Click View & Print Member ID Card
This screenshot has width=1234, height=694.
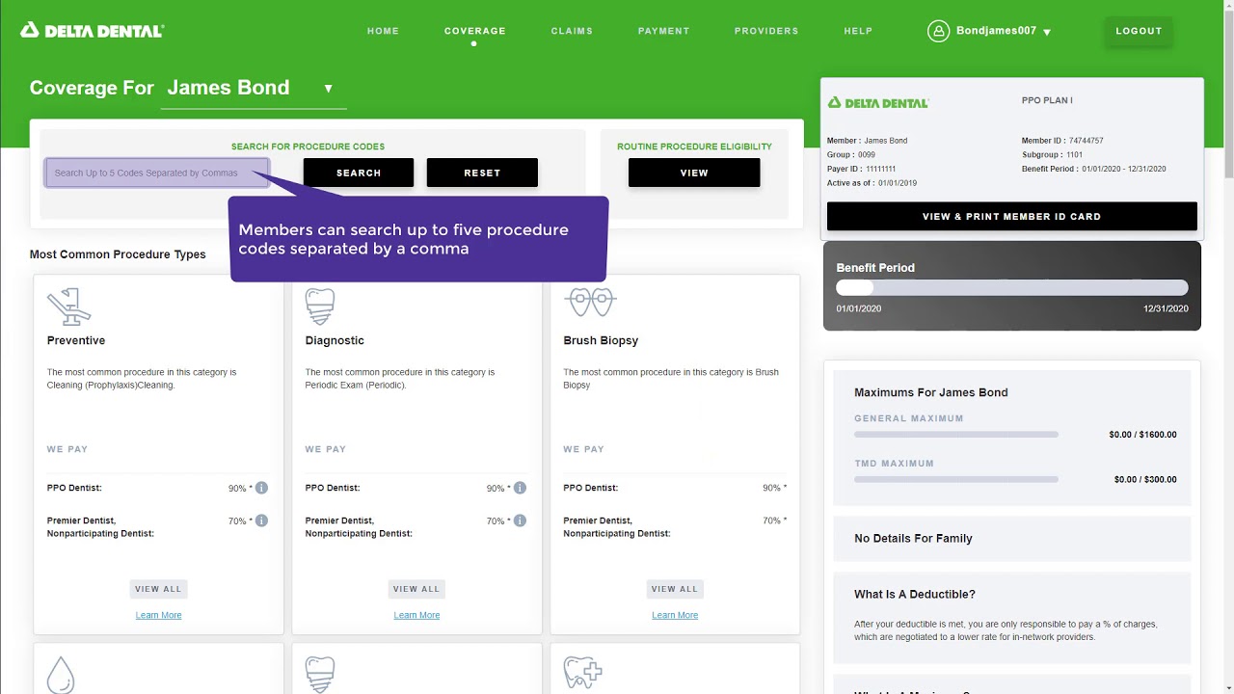click(1011, 216)
